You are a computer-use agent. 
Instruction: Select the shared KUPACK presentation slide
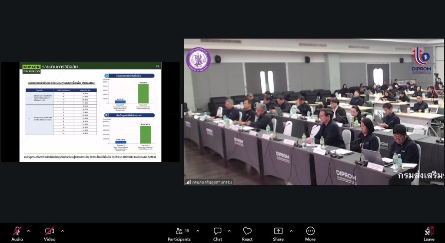click(x=90, y=112)
